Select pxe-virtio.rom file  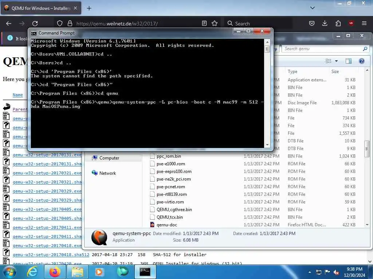(170, 202)
